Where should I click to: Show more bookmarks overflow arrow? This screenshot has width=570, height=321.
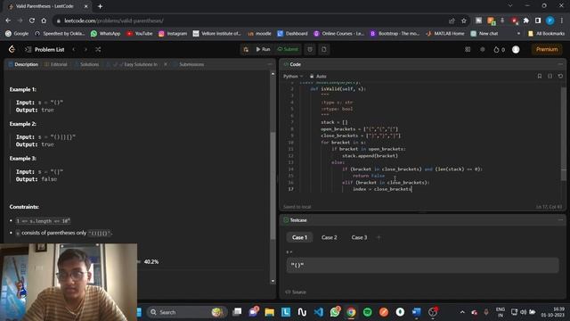(518, 34)
